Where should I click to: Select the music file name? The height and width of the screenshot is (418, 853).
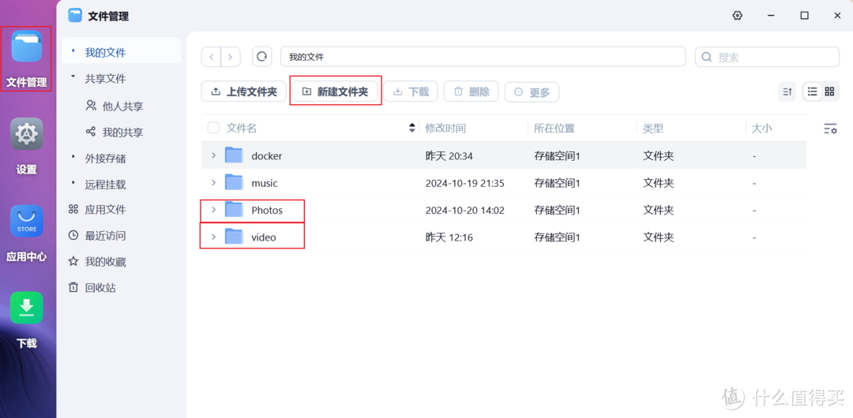coord(265,183)
